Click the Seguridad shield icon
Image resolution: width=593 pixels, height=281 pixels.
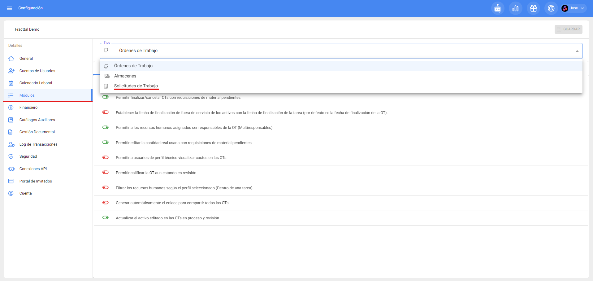tap(11, 156)
